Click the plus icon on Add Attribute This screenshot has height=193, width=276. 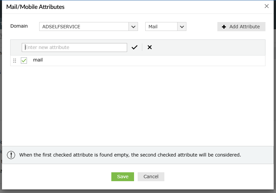point(224,27)
